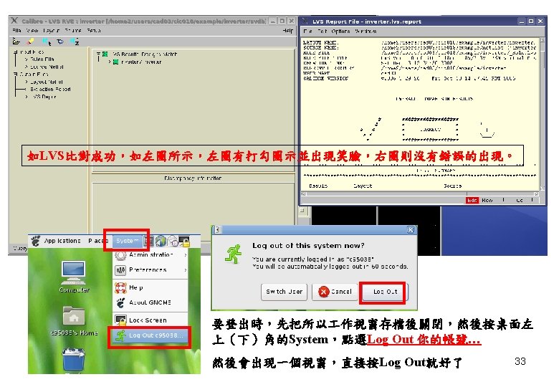The height and width of the screenshot is (387, 559).
Task: Click Cancel in the logout dialog
Action: [335, 292]
